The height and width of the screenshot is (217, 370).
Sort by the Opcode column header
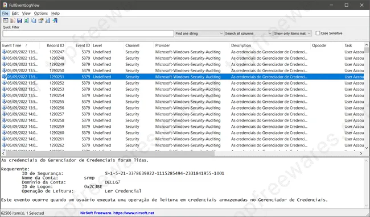coord(327,45)
